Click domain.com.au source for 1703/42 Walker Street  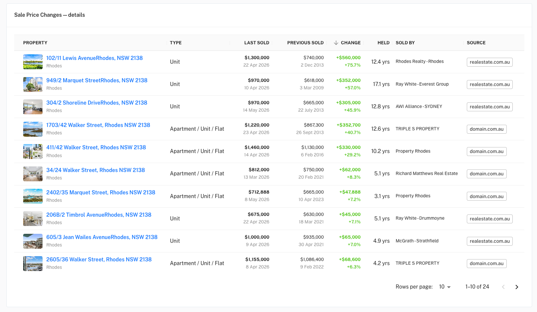tap(487, 129)
